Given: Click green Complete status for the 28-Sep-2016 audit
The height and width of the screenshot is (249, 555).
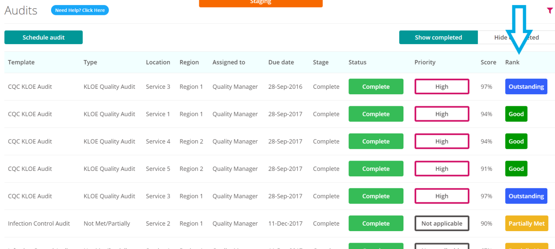Looking at the screenshot, I should (x=376, y=87).
